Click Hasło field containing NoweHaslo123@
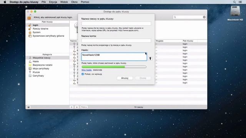This screenshot has height=138, width=246. (114, 57)
